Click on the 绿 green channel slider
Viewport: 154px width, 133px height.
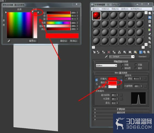coord(59,16)
